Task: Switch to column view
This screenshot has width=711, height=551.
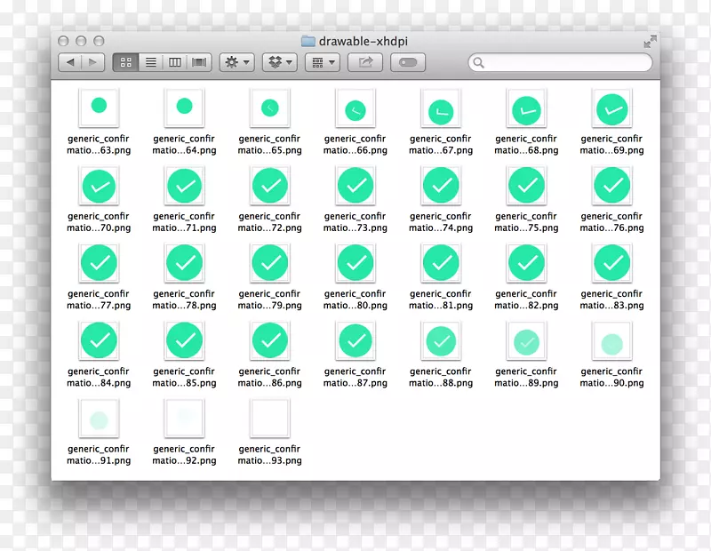Action: [175, 62]
